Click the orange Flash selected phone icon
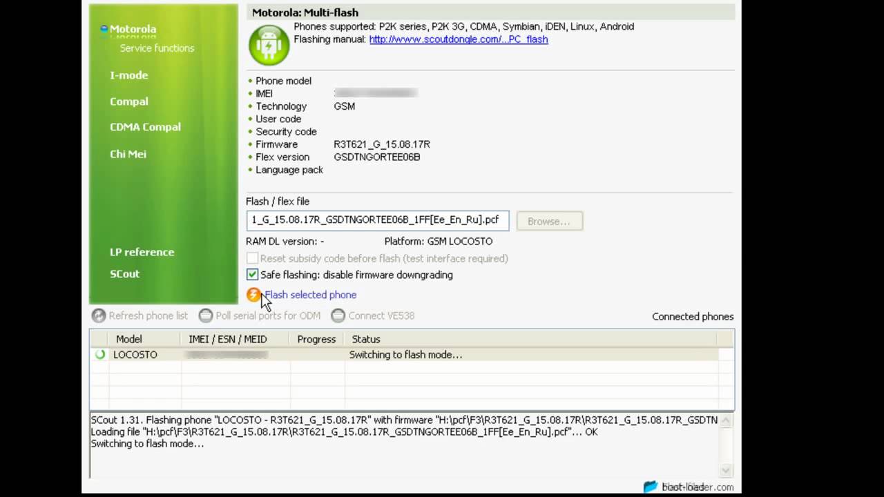Viewport: 884px width, 497px height. [253, 295]
